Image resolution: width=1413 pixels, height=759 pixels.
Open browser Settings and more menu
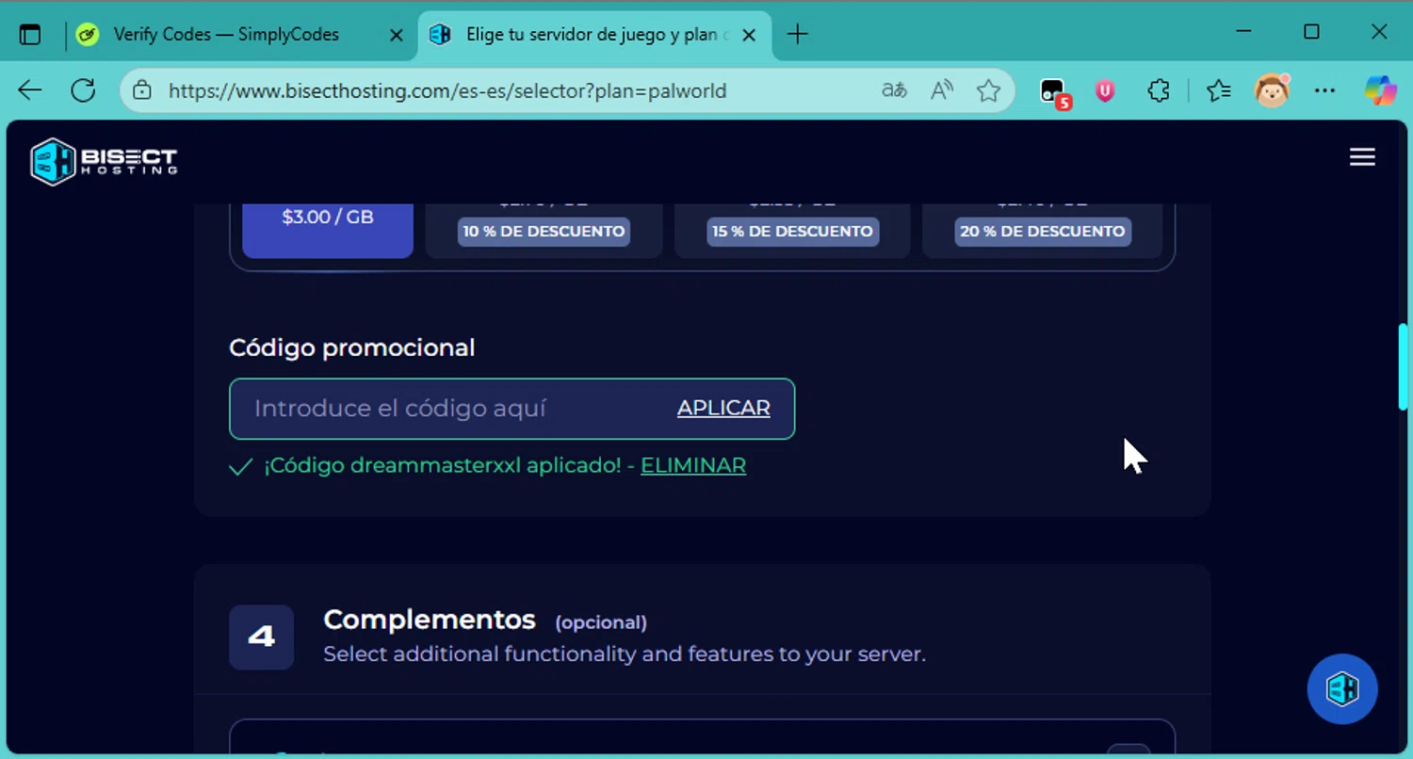[1324, 90]
